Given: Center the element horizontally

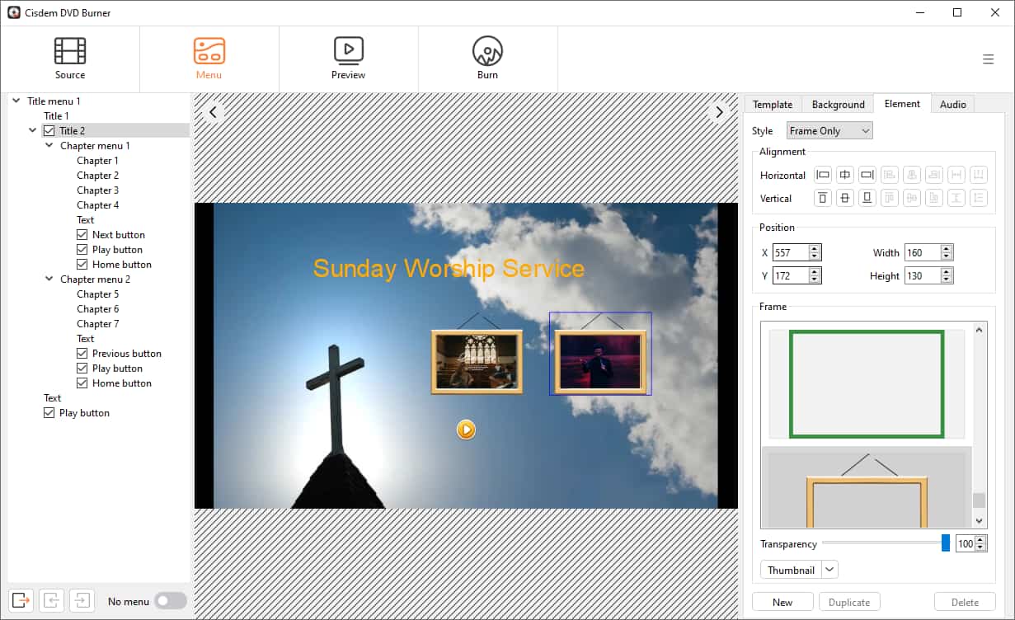Looking at the screenshot, I should tap(844, 175).
